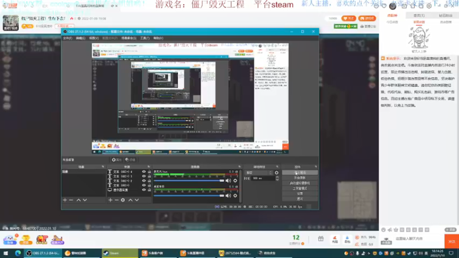Click the Exit button in Controls

point(299,199)
